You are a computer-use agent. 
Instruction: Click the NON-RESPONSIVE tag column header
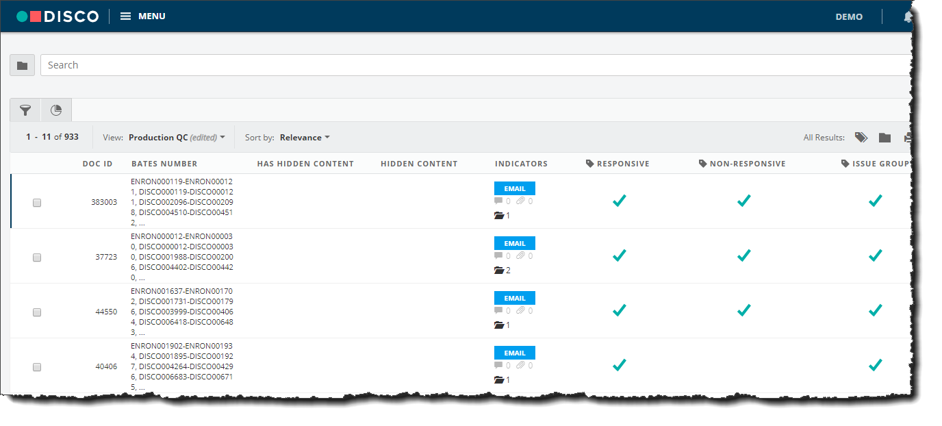click(x=742, y=164)
